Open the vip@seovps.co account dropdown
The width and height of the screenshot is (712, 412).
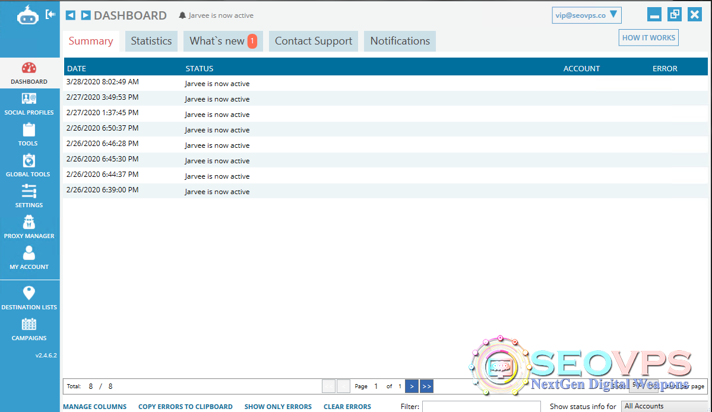(x=586, y=15)
